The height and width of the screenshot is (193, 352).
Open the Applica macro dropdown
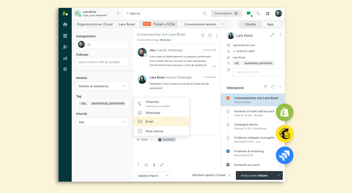tap(153, 175)
